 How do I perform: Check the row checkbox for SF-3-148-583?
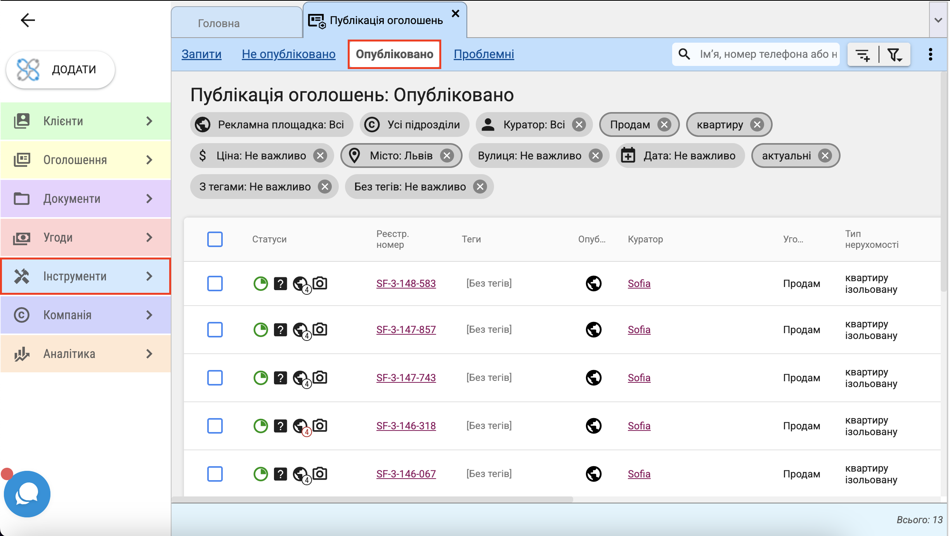[215, 284]
